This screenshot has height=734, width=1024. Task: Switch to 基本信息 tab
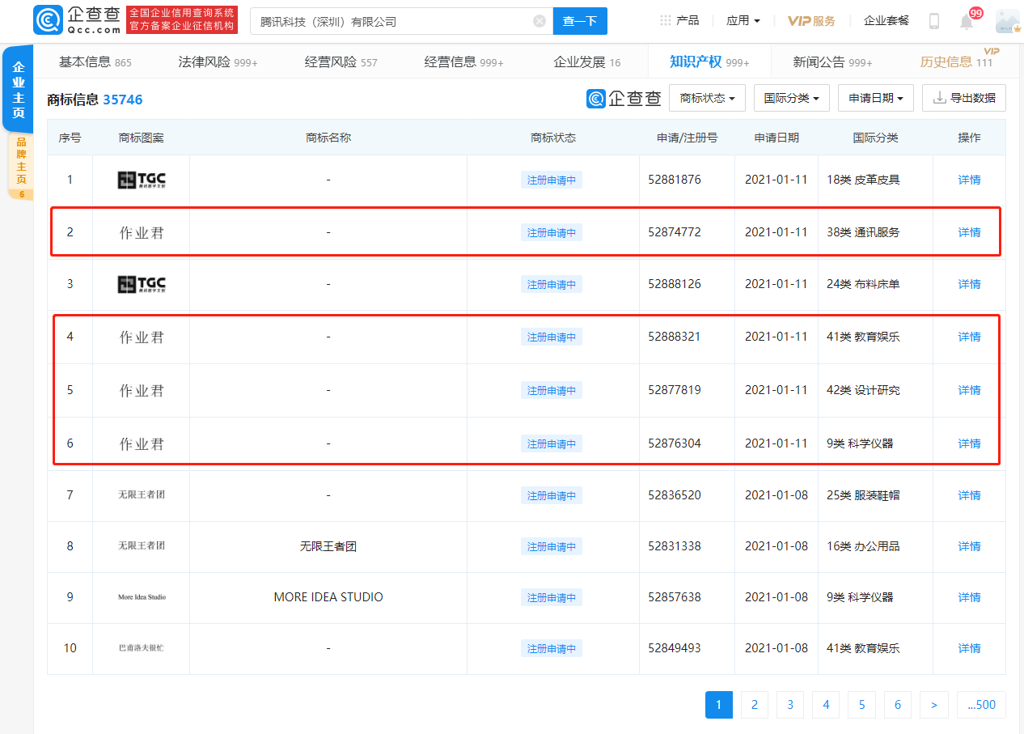[x=95, y=62]
